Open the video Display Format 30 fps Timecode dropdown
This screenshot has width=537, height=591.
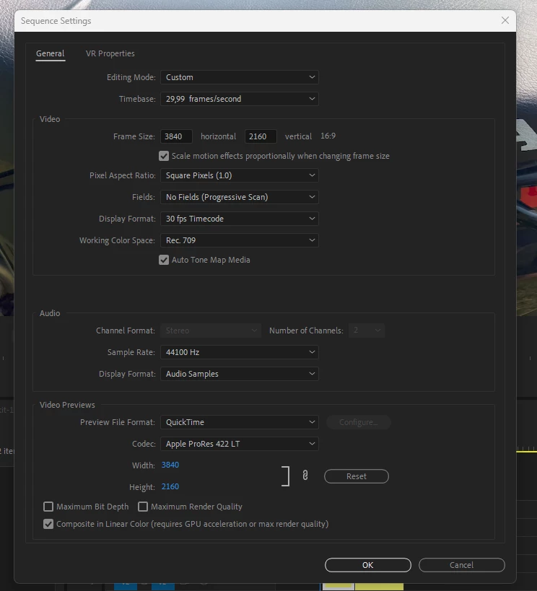[240, 219]
